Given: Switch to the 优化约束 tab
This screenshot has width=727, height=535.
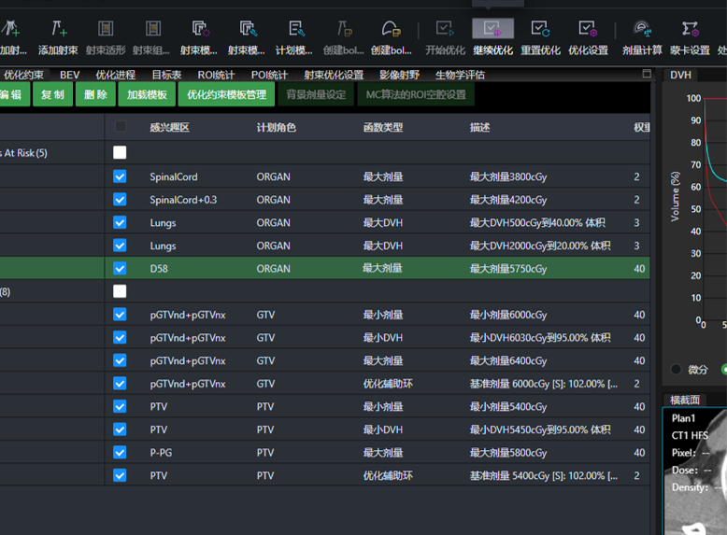Looking at the screenshot, I should point(23,75).
